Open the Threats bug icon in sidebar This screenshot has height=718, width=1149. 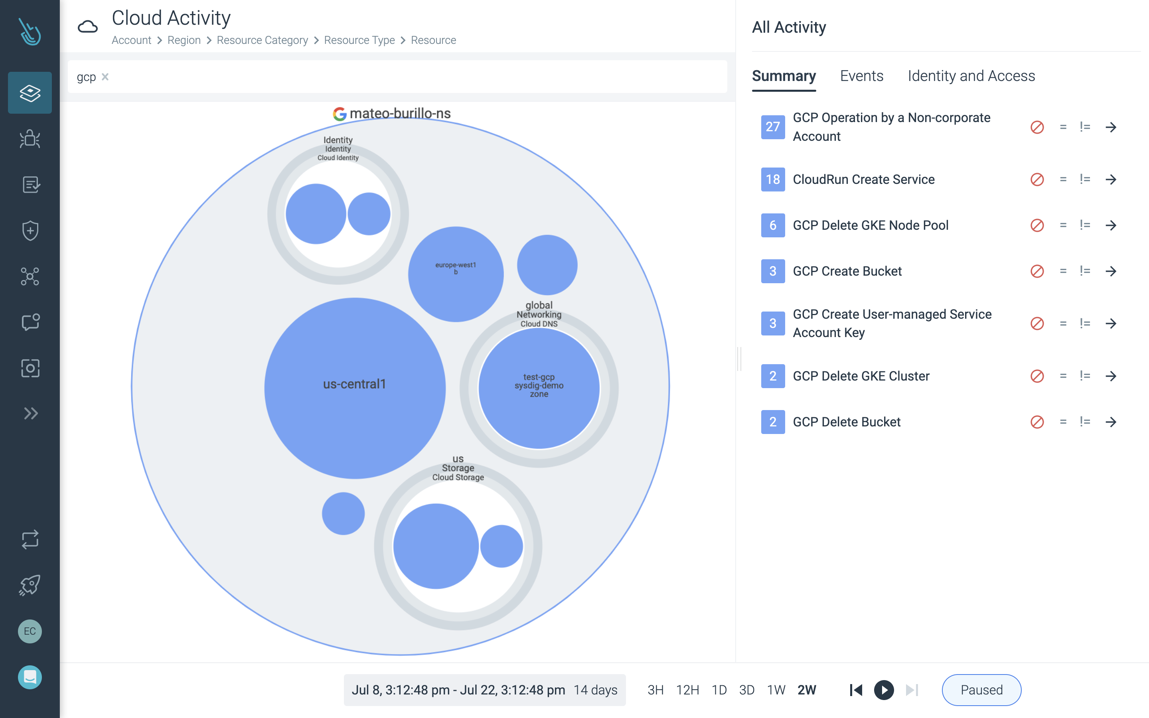click(30, 139)
